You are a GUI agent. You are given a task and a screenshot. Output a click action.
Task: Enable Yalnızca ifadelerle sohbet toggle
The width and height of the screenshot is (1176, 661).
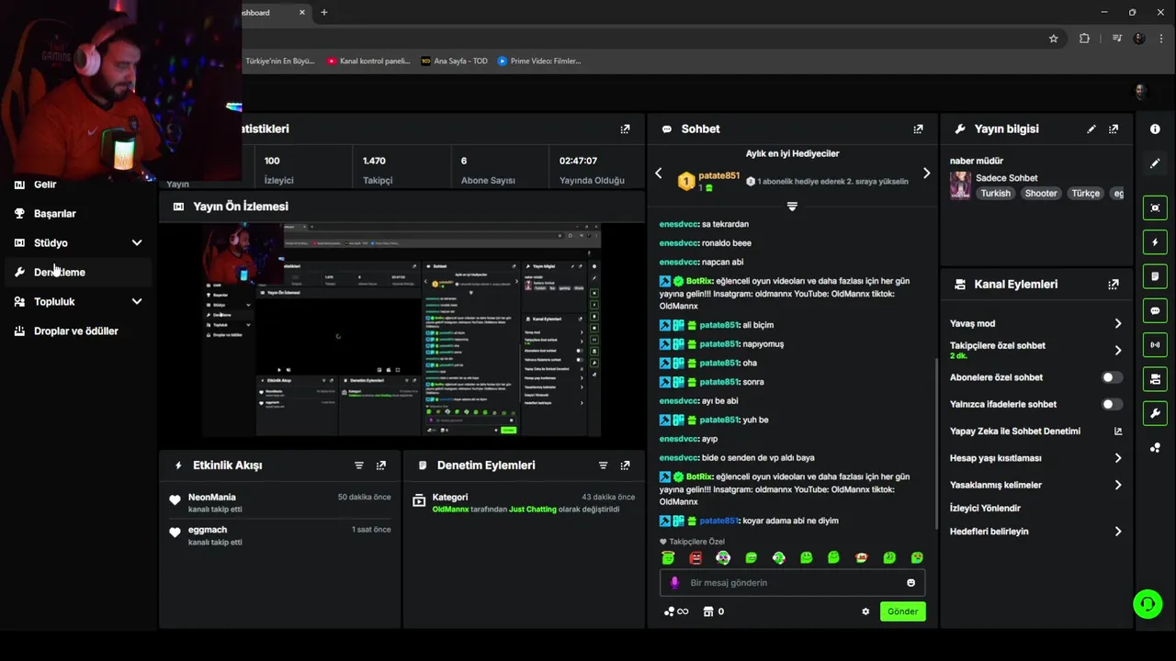coord(1112,404)
